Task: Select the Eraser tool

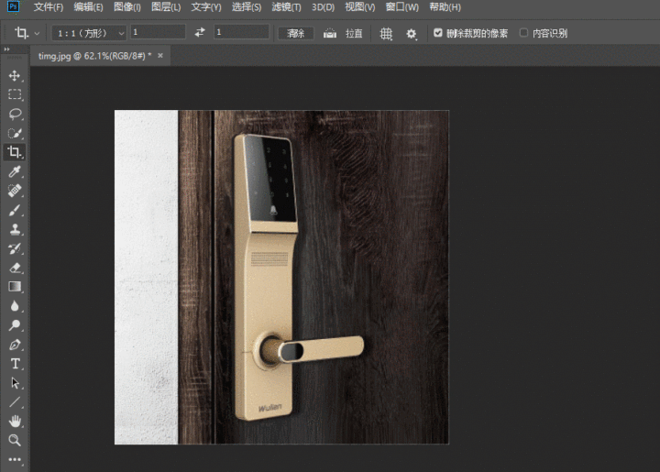Action: (x=15, y=268)
